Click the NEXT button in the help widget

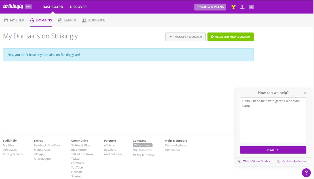coord(273,150)
